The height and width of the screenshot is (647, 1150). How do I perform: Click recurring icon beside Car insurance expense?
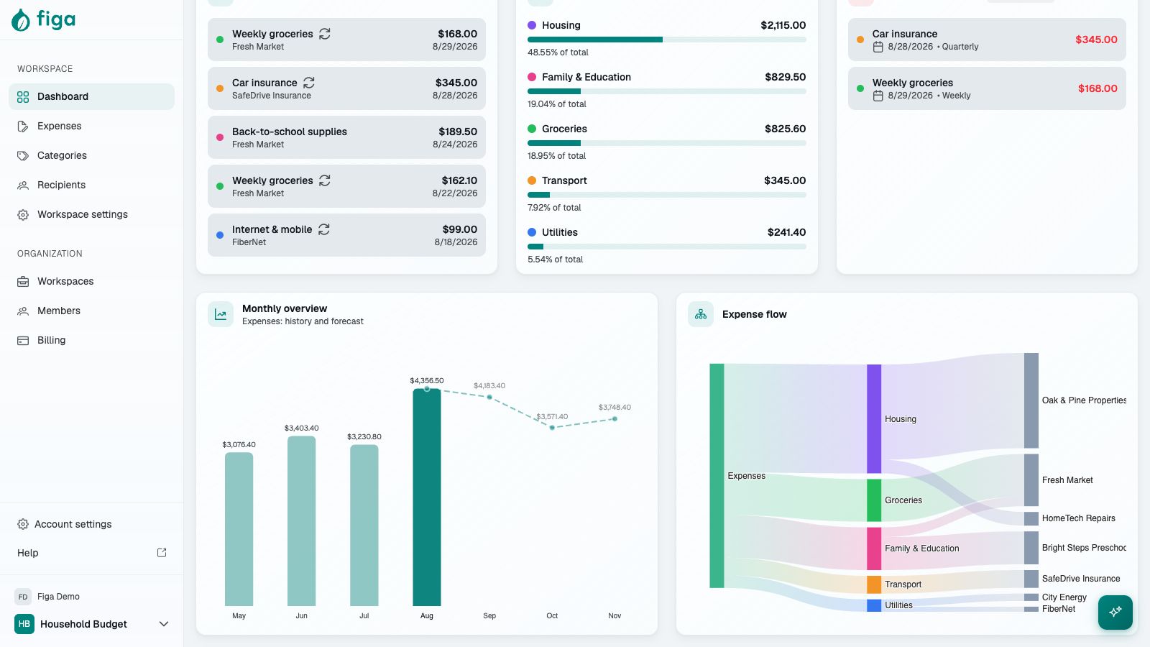point(309,83)
